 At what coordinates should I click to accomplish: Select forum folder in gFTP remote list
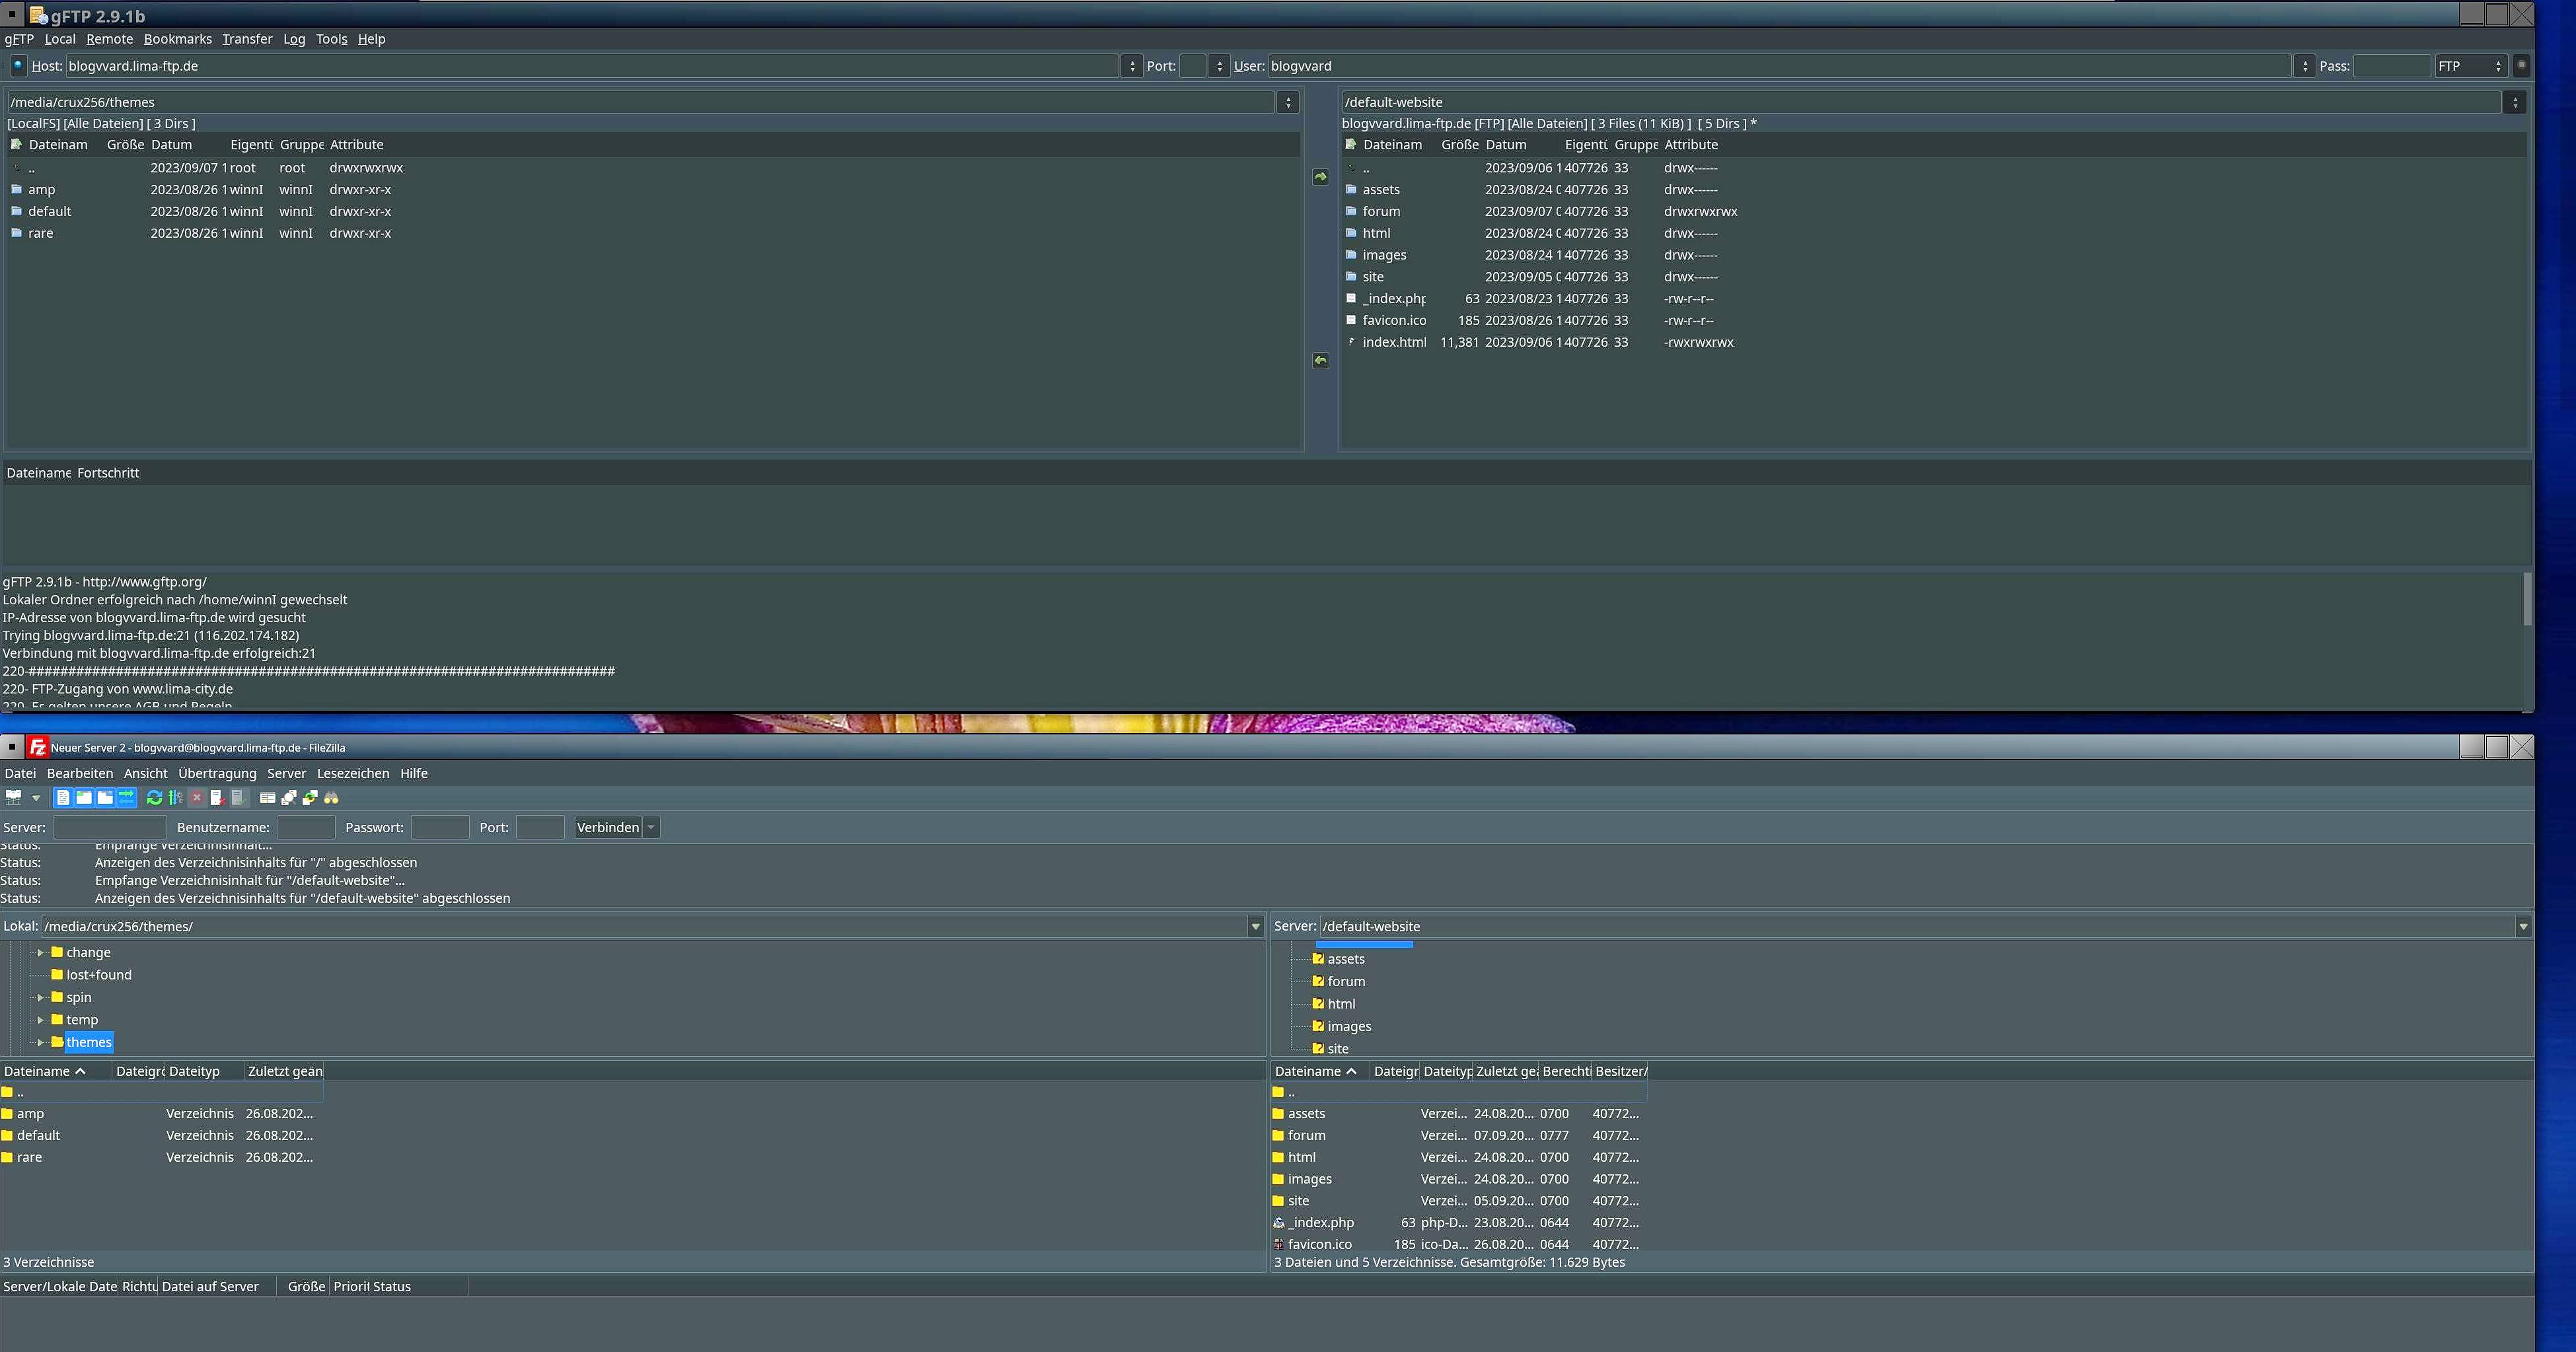pyautogui.click(x=1381, y=212)
